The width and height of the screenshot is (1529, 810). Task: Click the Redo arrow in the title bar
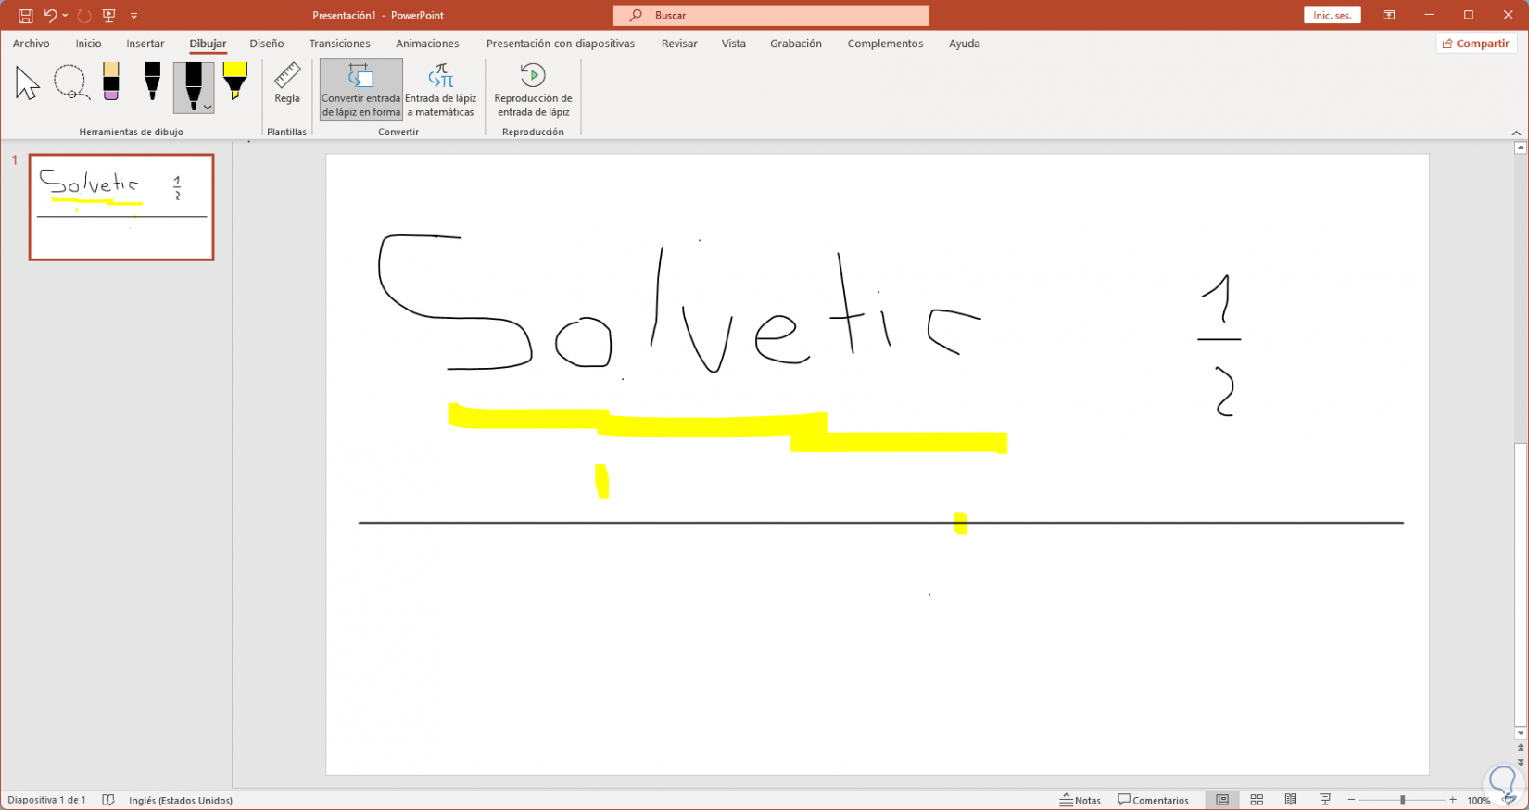coord(84,16)
